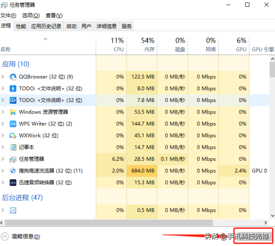
Task: Click the microphone icon of the first TODO row
Action: (13, 89)
